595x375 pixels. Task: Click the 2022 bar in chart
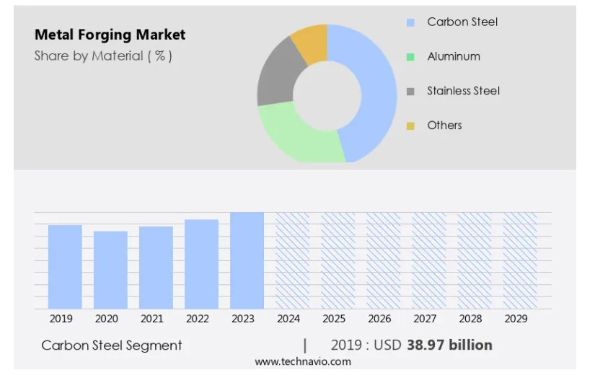(x=201, y=264)
